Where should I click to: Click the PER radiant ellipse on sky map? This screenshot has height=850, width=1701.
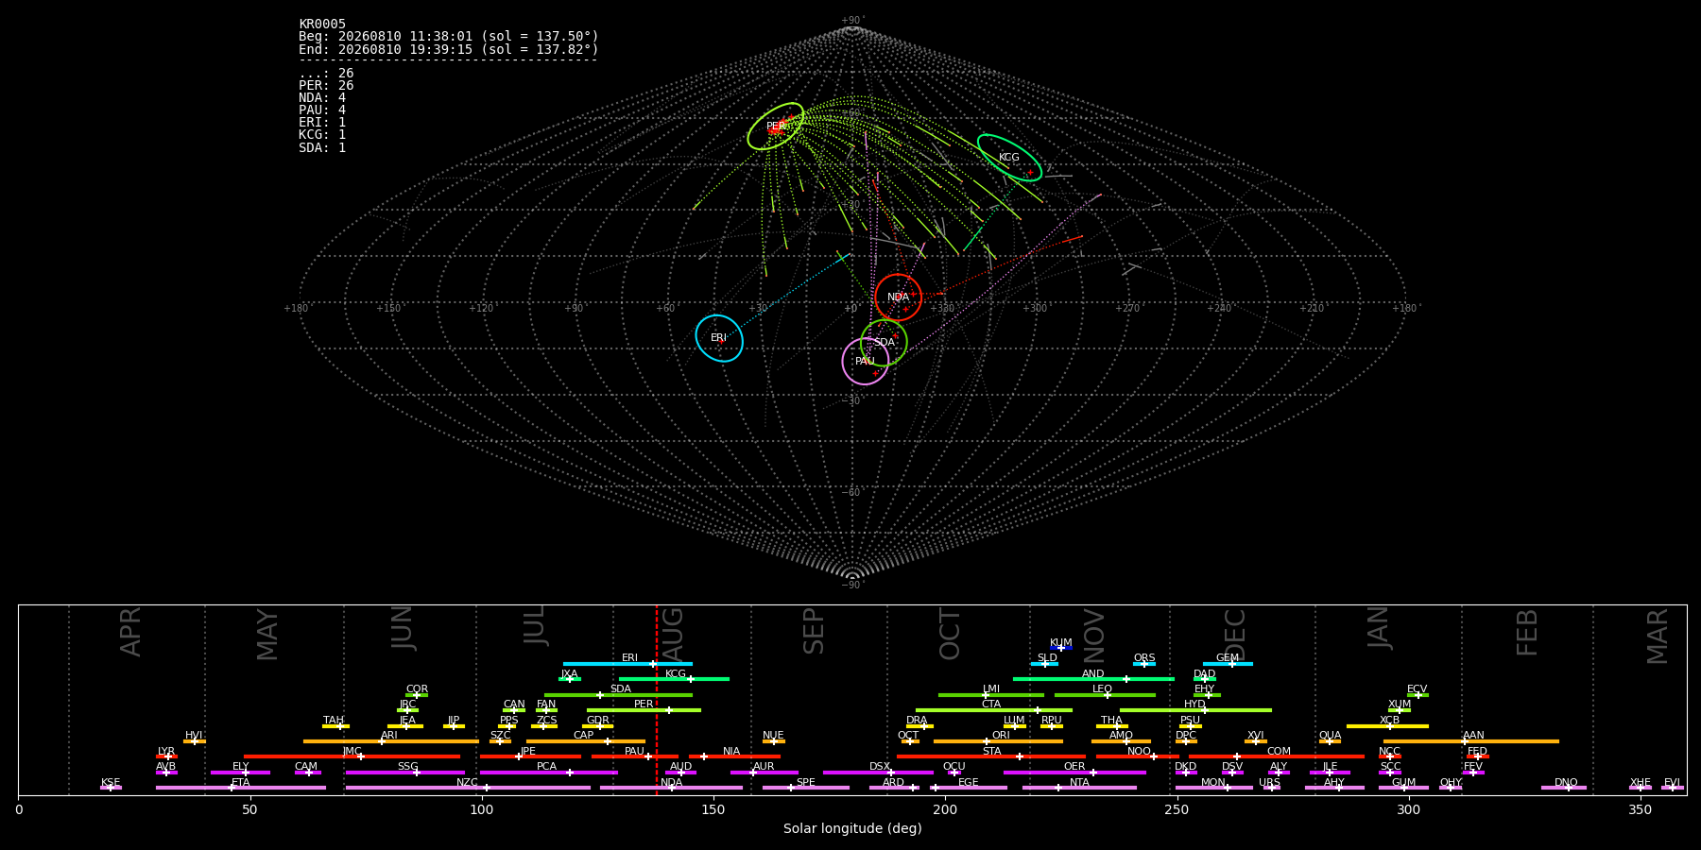tap(776, 127)
